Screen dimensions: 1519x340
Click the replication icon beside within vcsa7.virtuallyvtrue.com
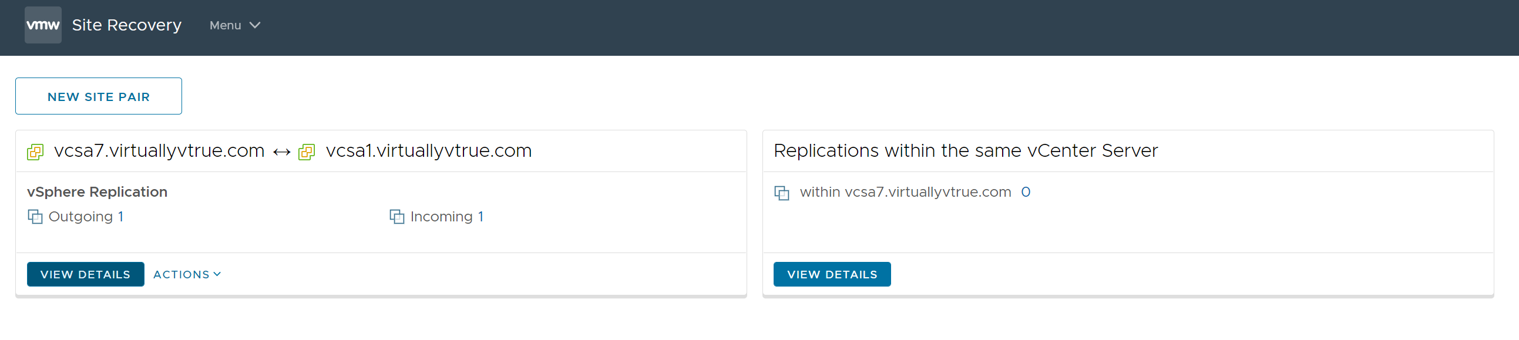tap(782, 193)
